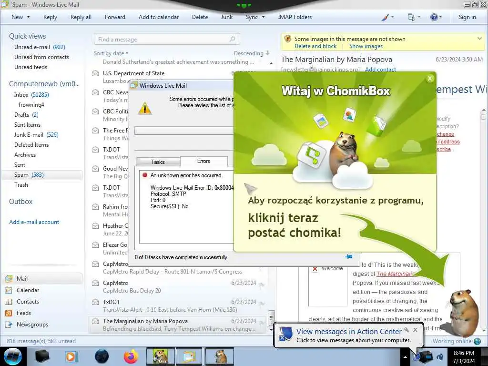Forward the selected message
Screen dimensions: 488x366
115,17
